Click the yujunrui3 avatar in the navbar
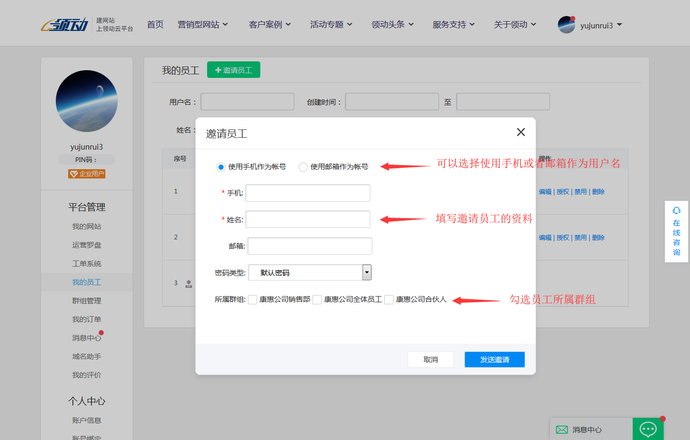690x440 pixels. pos(567,24)
